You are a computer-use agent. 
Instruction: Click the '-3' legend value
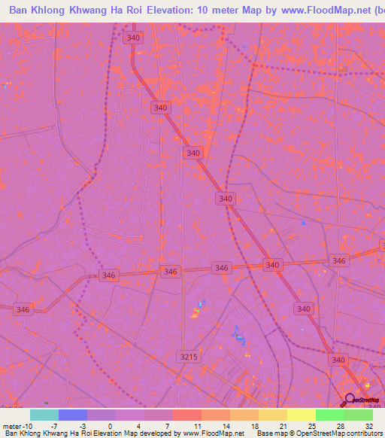point(83,427)
